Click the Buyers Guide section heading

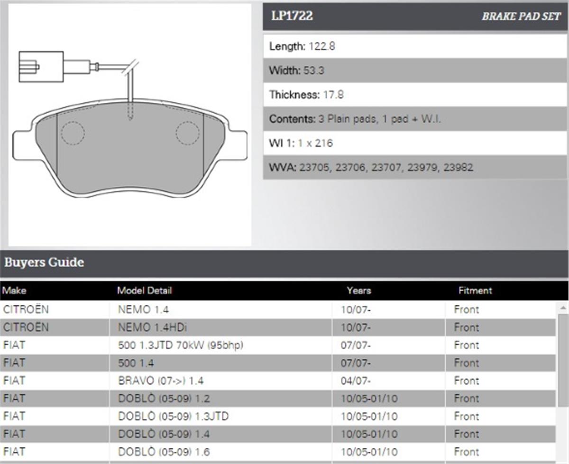point(44,262)
